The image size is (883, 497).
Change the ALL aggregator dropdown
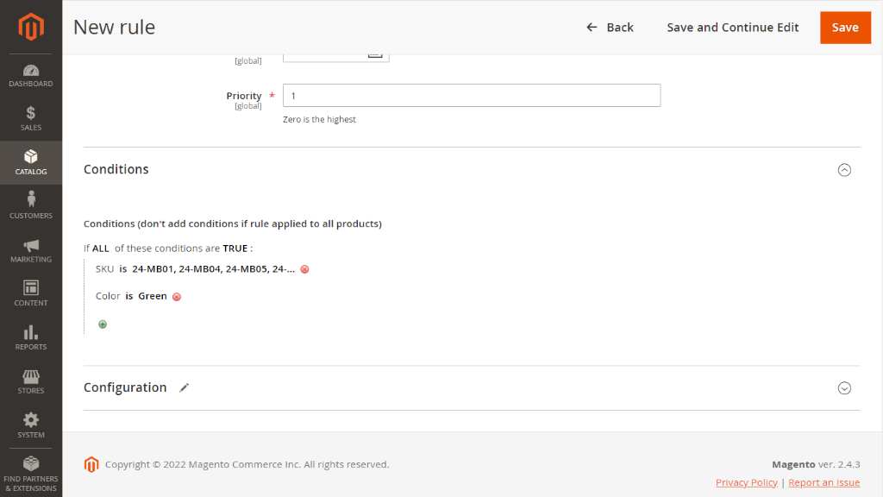pos(101,248)
